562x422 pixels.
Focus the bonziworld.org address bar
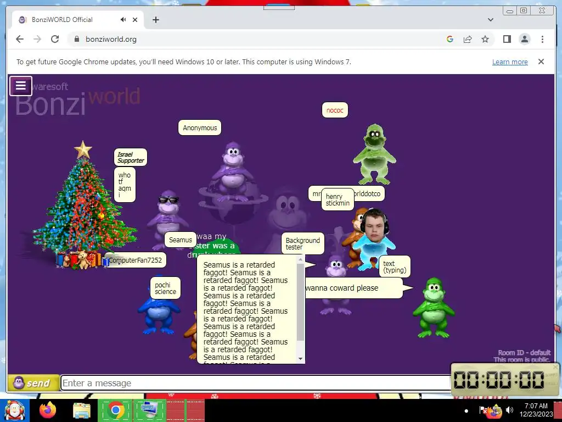click(x=258, y=39)
